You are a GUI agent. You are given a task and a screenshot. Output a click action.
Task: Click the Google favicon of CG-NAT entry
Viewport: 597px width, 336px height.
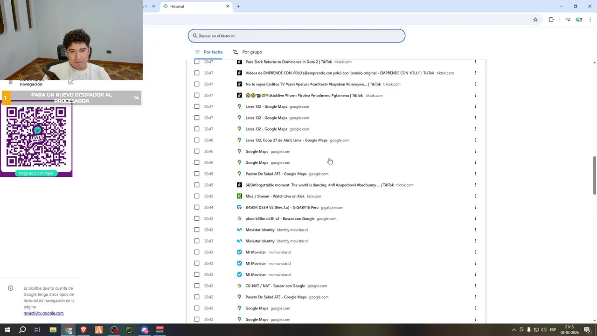[x=239, y=286]
